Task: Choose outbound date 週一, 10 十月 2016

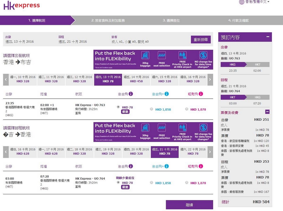Action: click(x=23, y=79)
